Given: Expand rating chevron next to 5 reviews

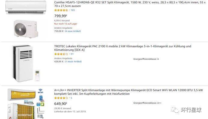Looking at the screenshot, I should click(70, 98).
